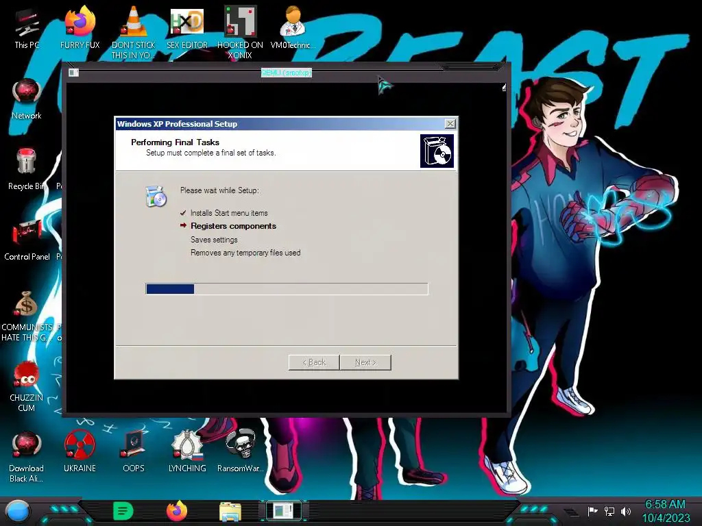The width and height of the screenshot is (702, 526).
Task: Click the volume speaker tray icon
Action: pos(626,511)
